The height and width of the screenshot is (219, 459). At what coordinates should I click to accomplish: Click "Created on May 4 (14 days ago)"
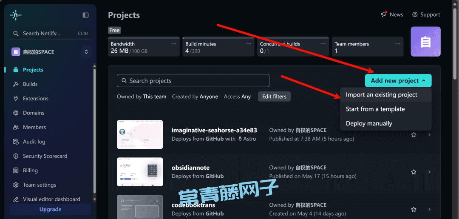(x=307, y=214)
